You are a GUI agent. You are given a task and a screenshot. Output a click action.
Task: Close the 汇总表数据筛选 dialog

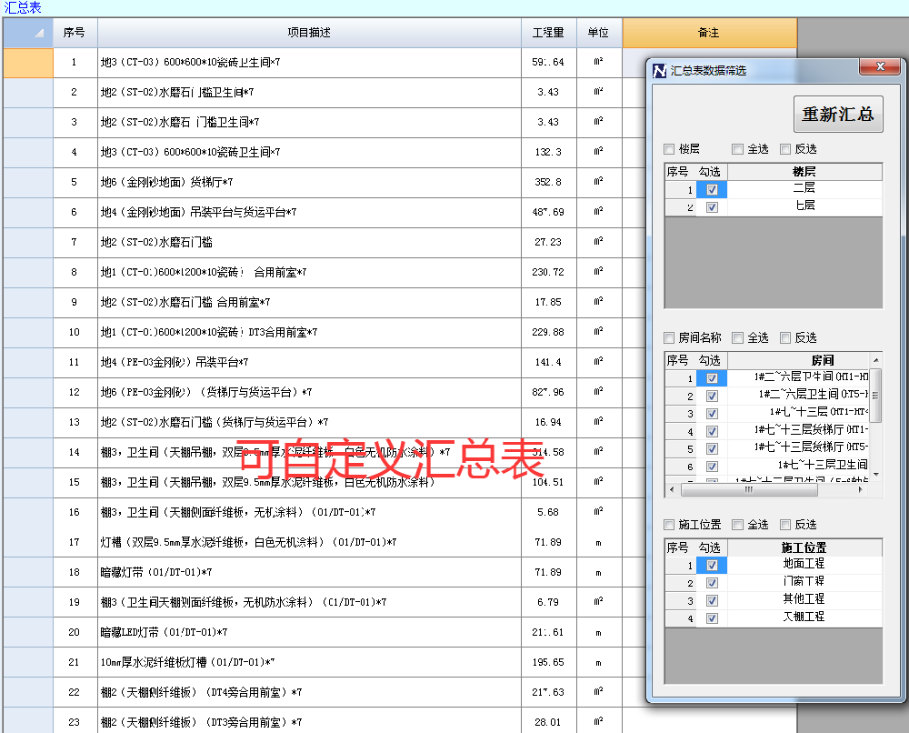tap(879, 66)
